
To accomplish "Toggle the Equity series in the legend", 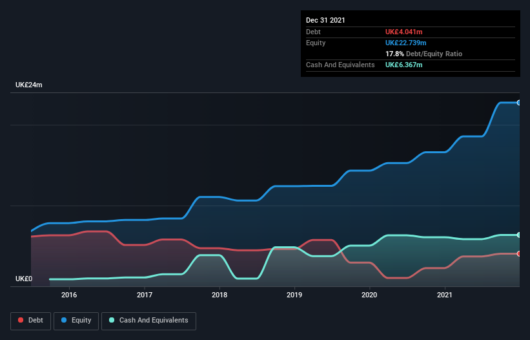I will point(76,321).
